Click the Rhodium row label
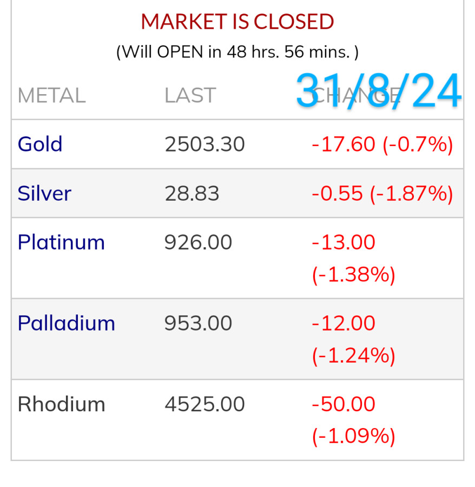The image size is (475, 487). (x=61, y=404)
